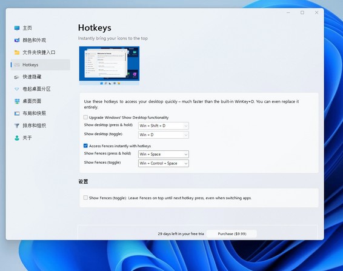The height and width of the screenshot is (271, 343).
Task: Click the desktop icon beside 桌面页面
Action: (17, 101)
